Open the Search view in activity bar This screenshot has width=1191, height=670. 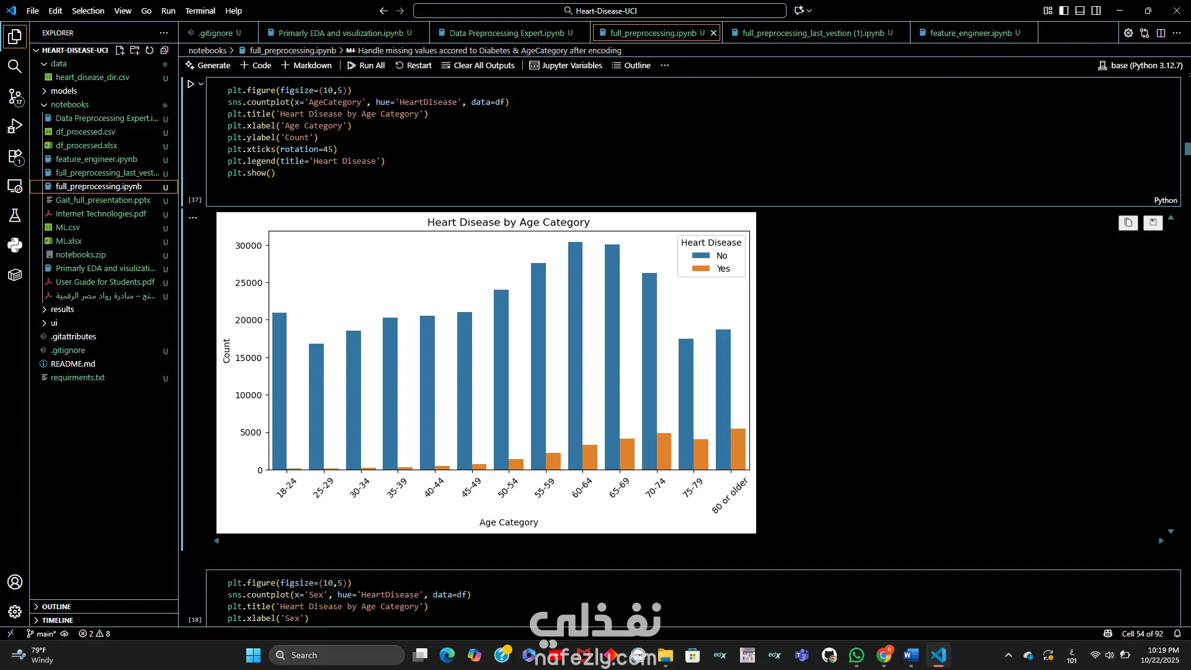click(14, 66)
